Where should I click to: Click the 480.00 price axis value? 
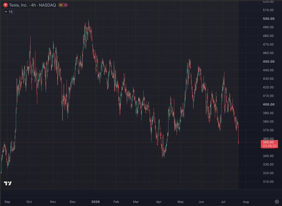268,36
